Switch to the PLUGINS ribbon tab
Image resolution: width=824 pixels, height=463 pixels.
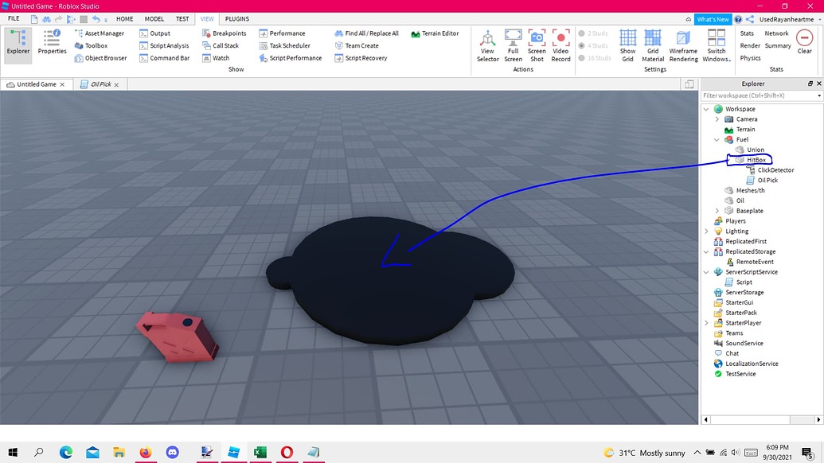pos(236,18)
